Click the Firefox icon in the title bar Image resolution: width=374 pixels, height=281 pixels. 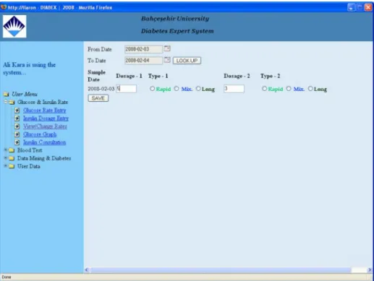click(x=4, y=7)
